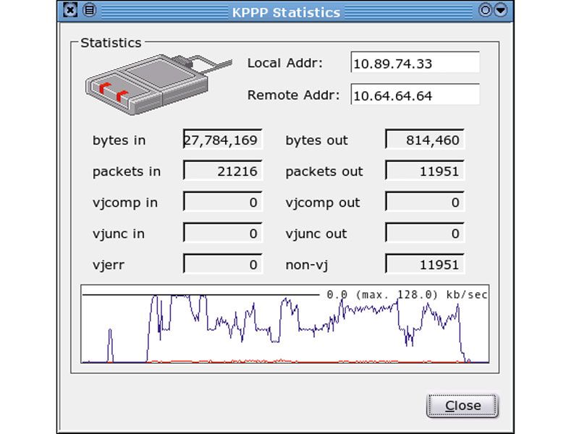Click the 'vjcomp in' label
Screen dimensions: 579x434
(x=124, y=203)
